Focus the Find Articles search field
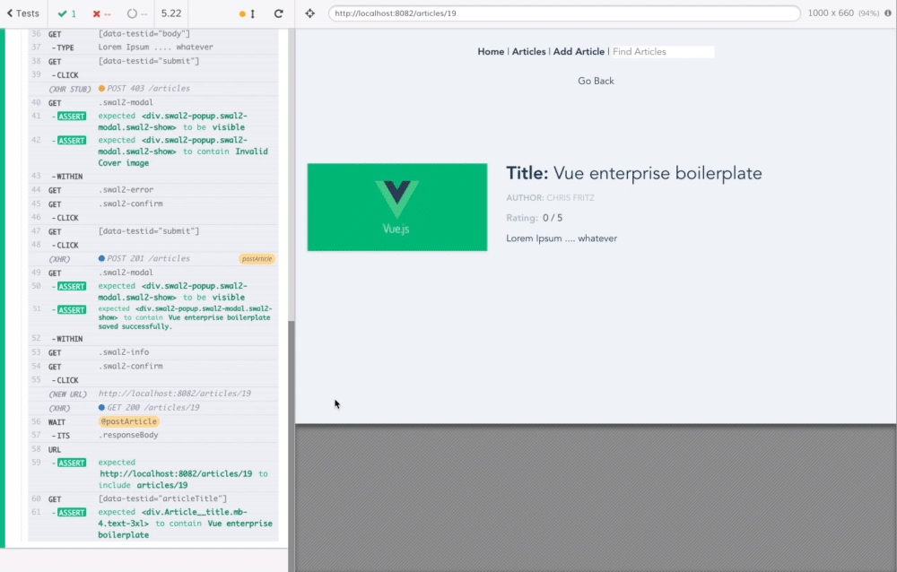Image resolution: width=897 pixels, height=572 pixels. pos(663,51)
